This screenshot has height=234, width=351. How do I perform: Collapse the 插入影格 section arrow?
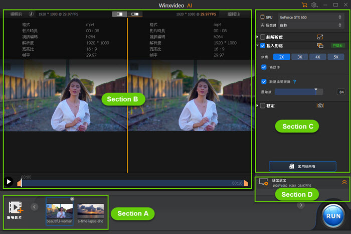pos(257,46)
